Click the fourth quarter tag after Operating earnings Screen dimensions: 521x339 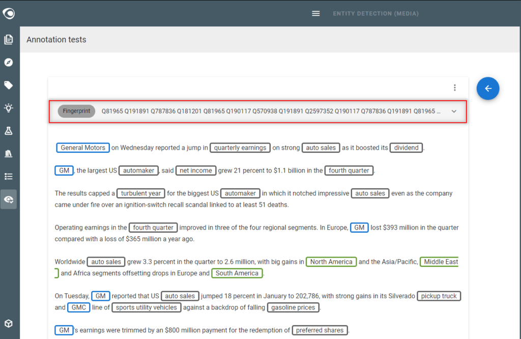point(153,228)
